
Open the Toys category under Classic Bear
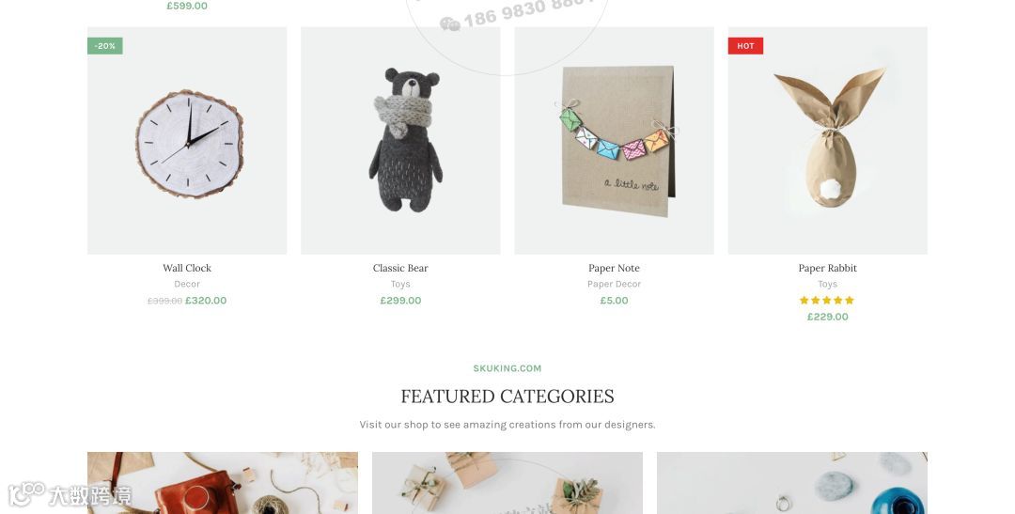coord(400,284)
